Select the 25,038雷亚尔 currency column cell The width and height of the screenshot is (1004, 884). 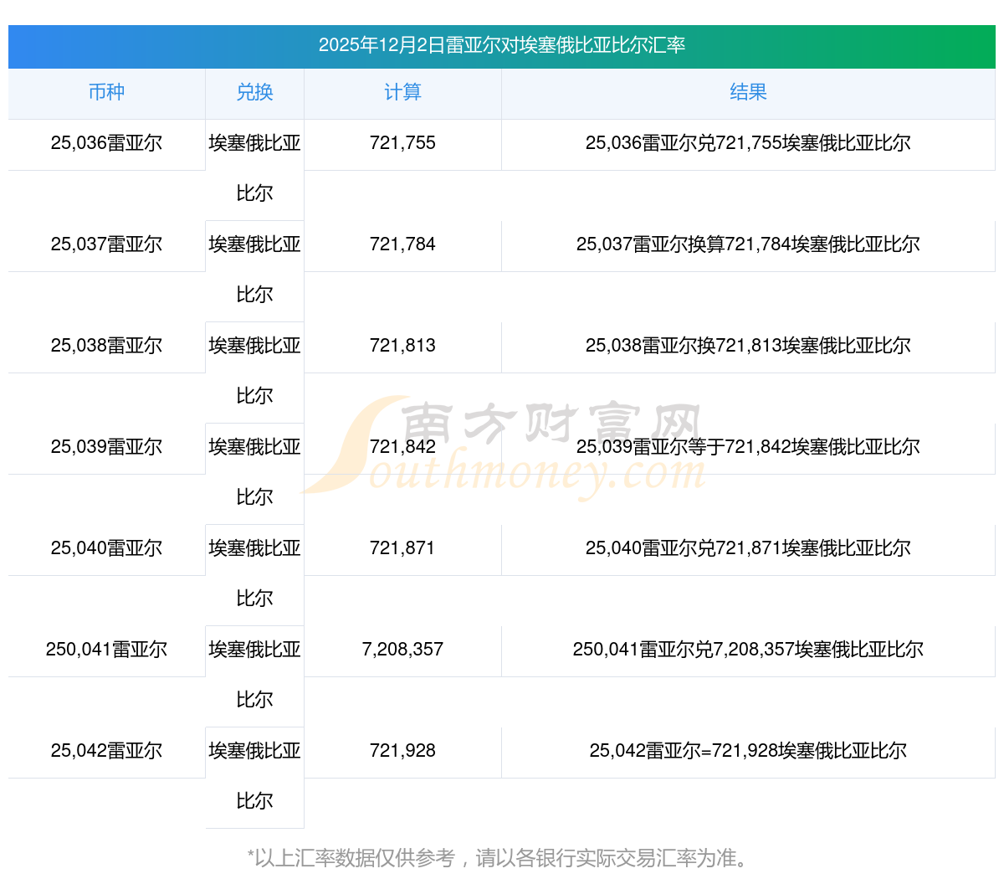click(106, 346)
